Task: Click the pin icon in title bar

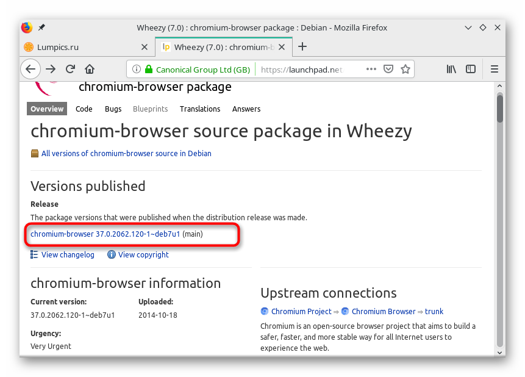Action: 41,27
